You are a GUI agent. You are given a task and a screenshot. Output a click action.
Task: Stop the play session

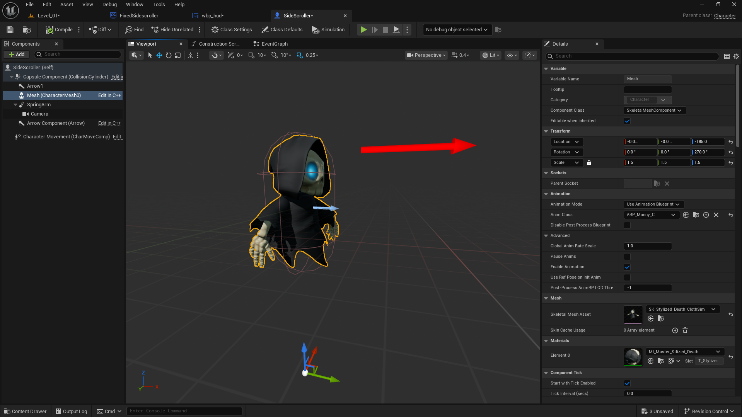(385, 30)
